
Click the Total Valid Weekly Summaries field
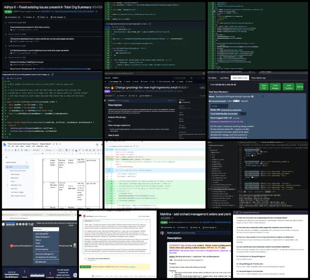pos(242,114)
